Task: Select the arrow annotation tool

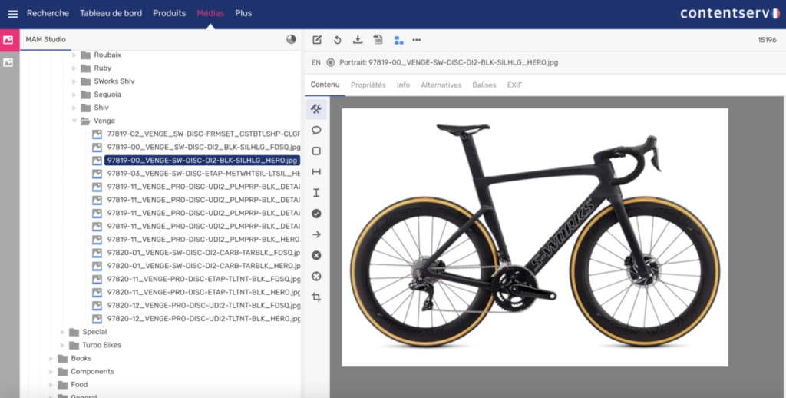Action: pos(316,234)
